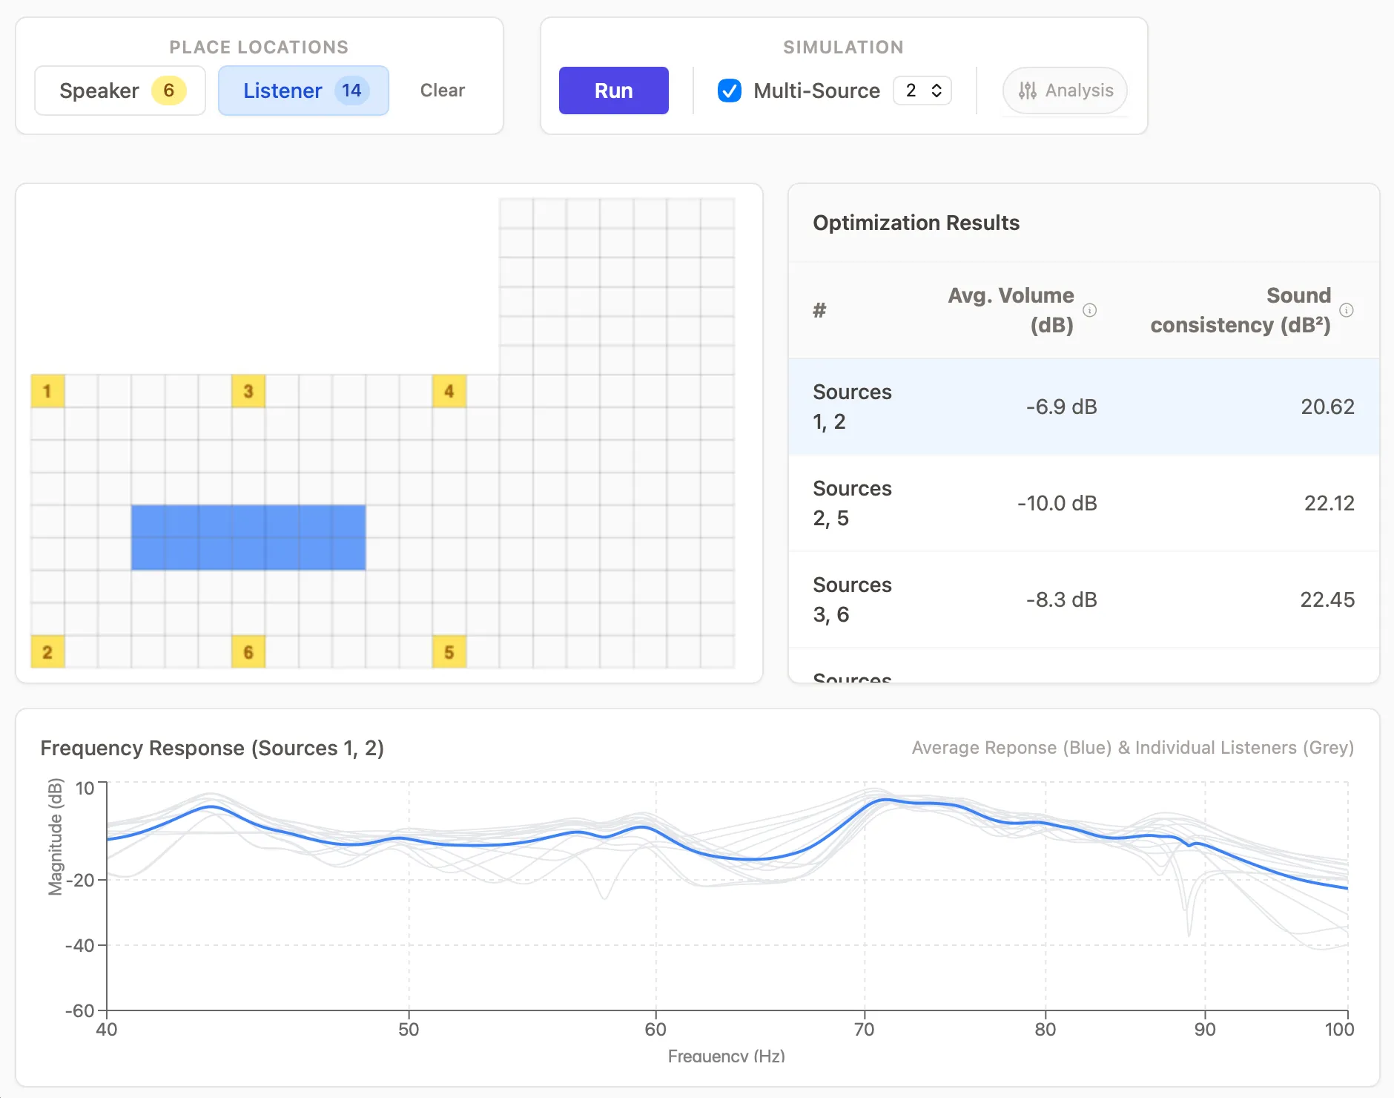Viewport: 1394px width, 1098px height.
Task: Uncheck the Multi-Source checkbox
Action: coord(730,91)
